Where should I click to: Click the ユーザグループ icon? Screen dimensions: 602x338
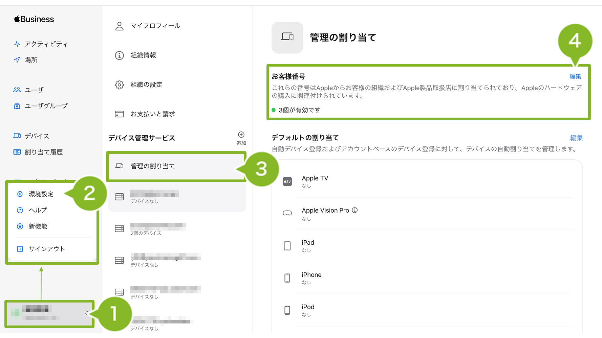coord(17,106)
